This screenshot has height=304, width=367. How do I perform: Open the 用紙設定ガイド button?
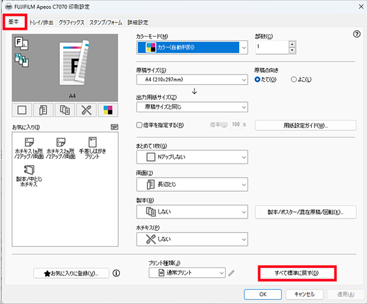point(305,126)
